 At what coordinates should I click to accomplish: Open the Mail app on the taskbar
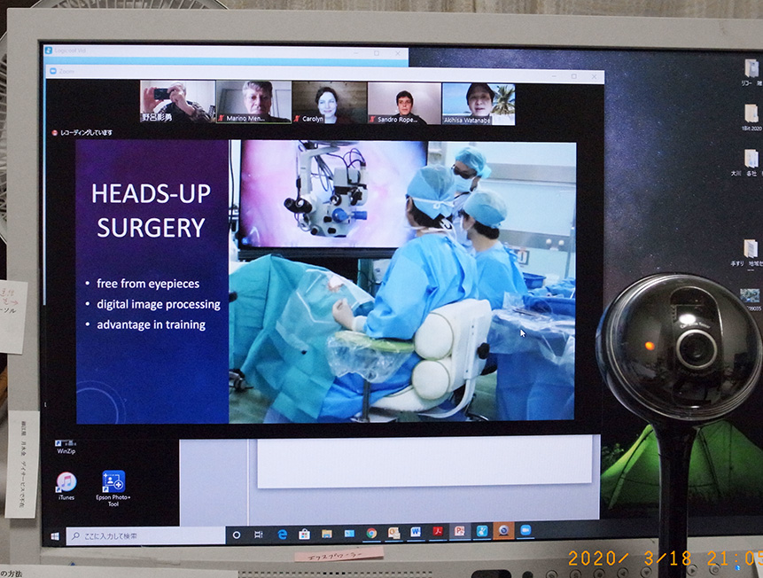pyautogui.click(x=349, y=534)
